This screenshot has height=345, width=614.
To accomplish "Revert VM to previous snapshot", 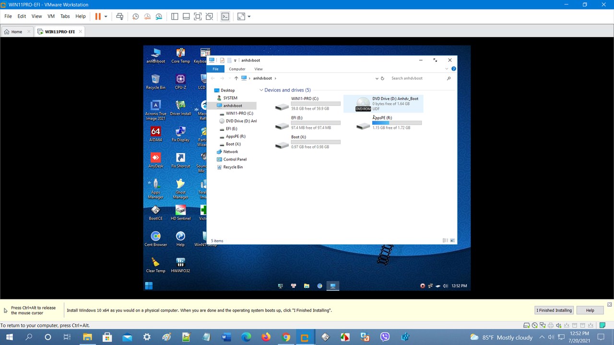I will click(147, 16).
